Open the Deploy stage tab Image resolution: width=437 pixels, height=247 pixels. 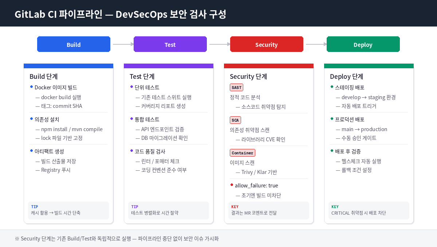coord(363,44)
